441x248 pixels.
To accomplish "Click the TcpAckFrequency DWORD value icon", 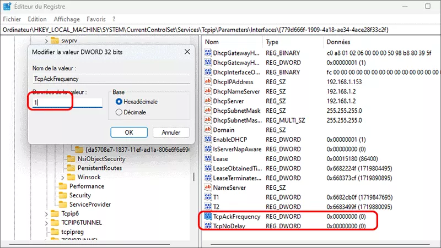I will click(208, 217).
